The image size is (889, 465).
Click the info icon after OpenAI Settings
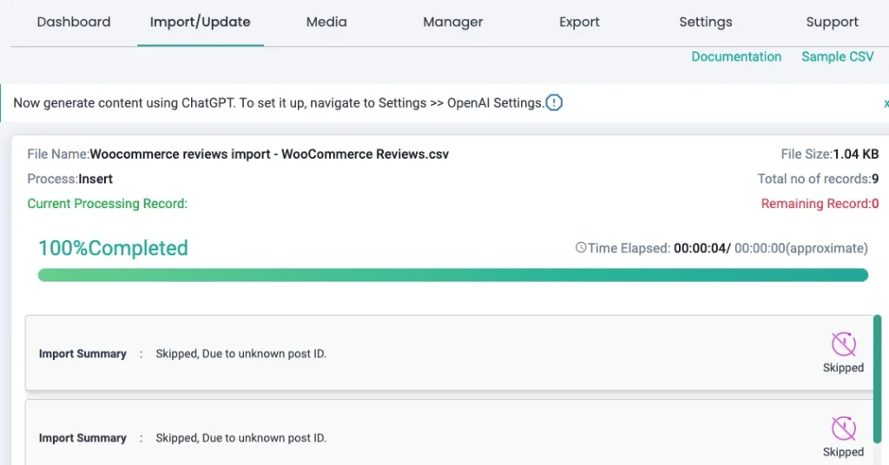(x=554, y=103)
